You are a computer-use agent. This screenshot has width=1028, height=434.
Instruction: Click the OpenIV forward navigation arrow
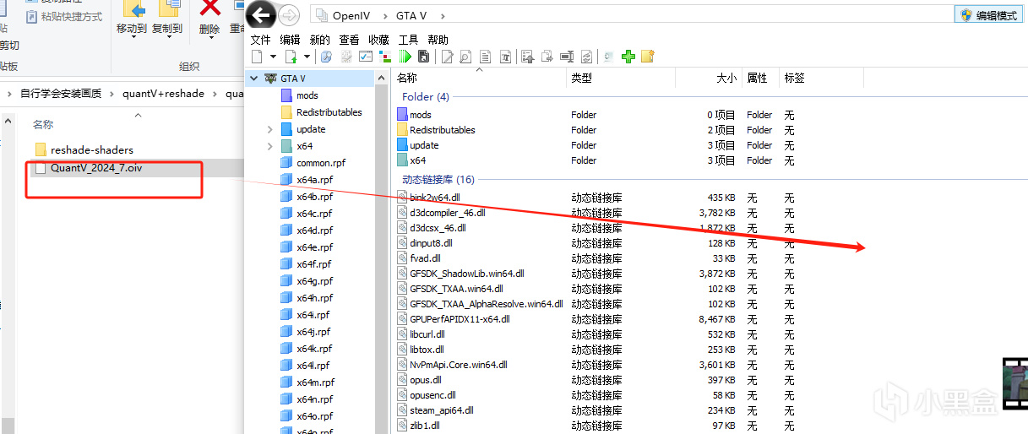(289, 14)
